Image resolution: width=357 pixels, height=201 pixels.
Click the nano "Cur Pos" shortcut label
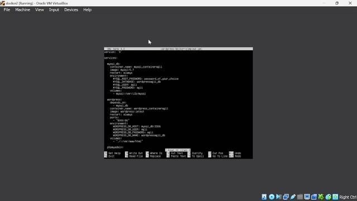(x=218, y=153)
